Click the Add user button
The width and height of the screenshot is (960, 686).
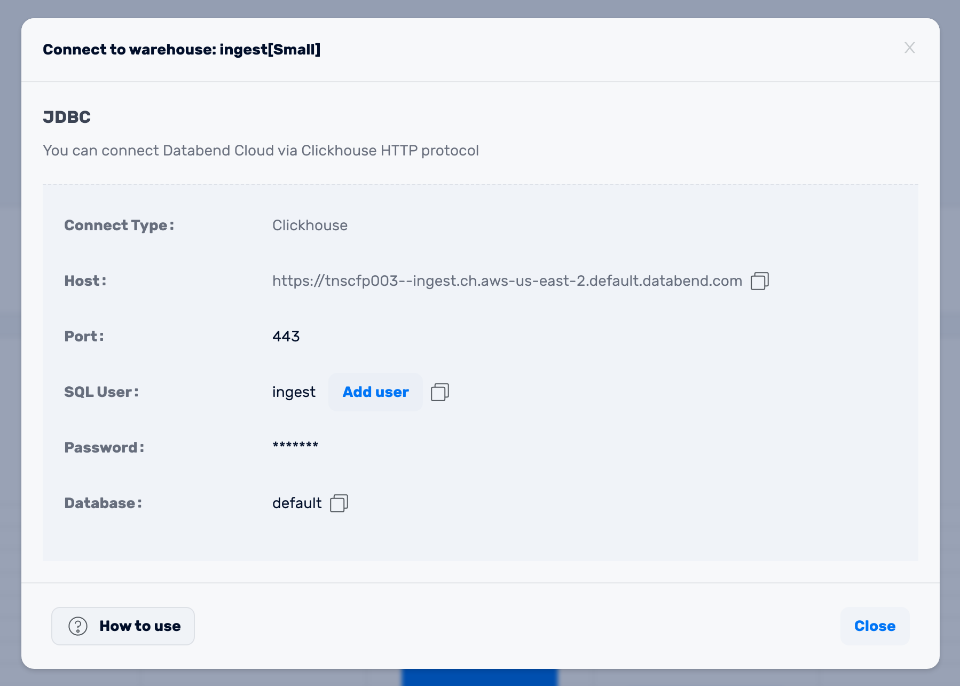click(x=375, y=392)
